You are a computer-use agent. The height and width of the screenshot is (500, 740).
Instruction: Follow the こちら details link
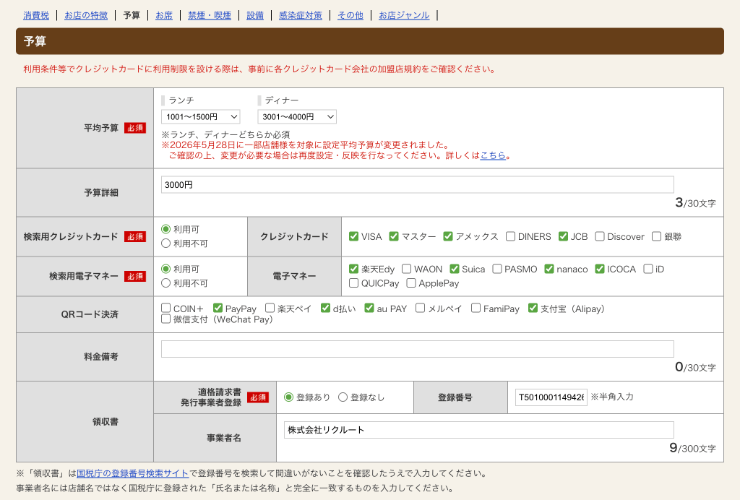(x=493, y=155)
